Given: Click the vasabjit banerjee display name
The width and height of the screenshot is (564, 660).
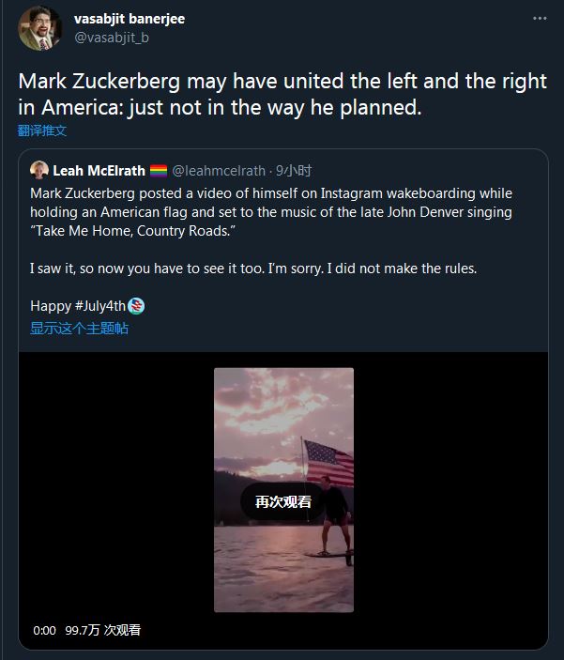Looking at the screenshot, I should [130, 19].
